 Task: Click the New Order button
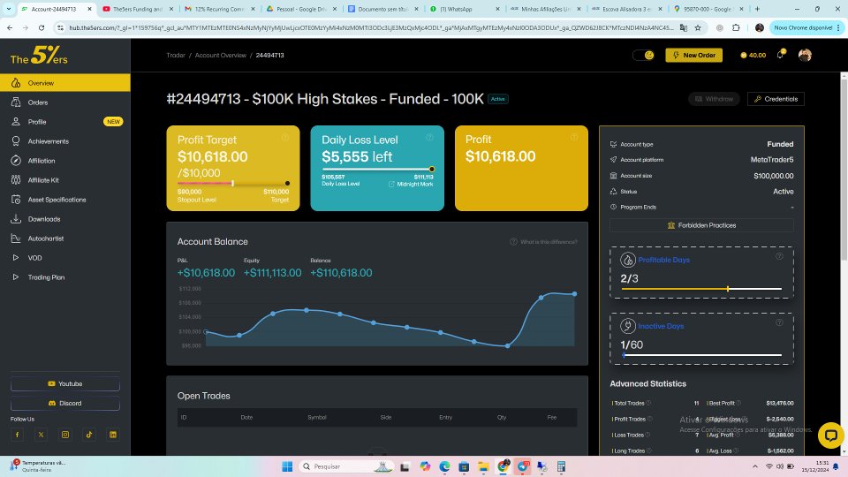pyautogui.click(x=694, y=55)
